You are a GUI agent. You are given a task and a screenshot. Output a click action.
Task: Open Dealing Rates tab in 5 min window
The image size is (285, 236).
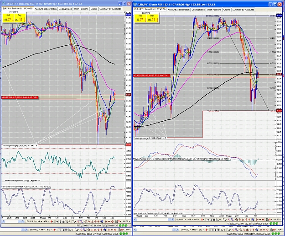coord(65,9)
